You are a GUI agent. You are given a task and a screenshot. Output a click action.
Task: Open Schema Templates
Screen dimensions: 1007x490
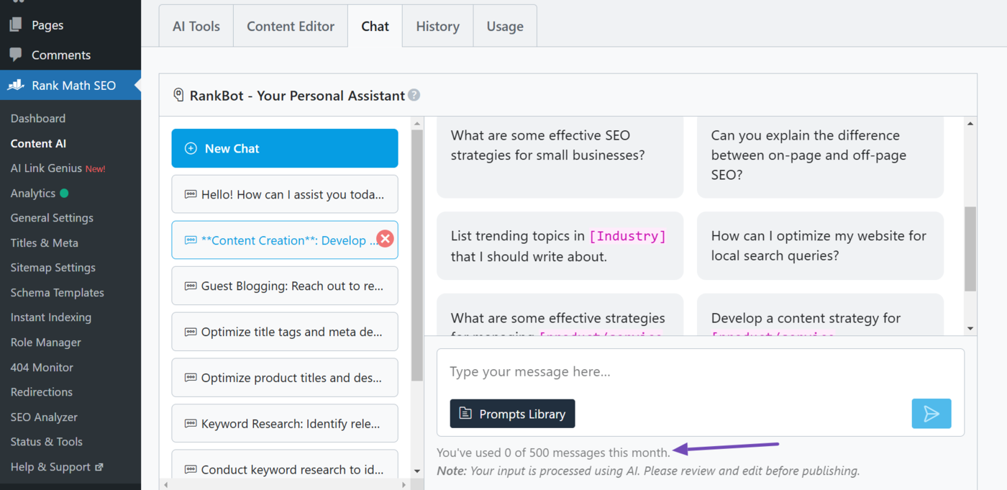point(58,292)
